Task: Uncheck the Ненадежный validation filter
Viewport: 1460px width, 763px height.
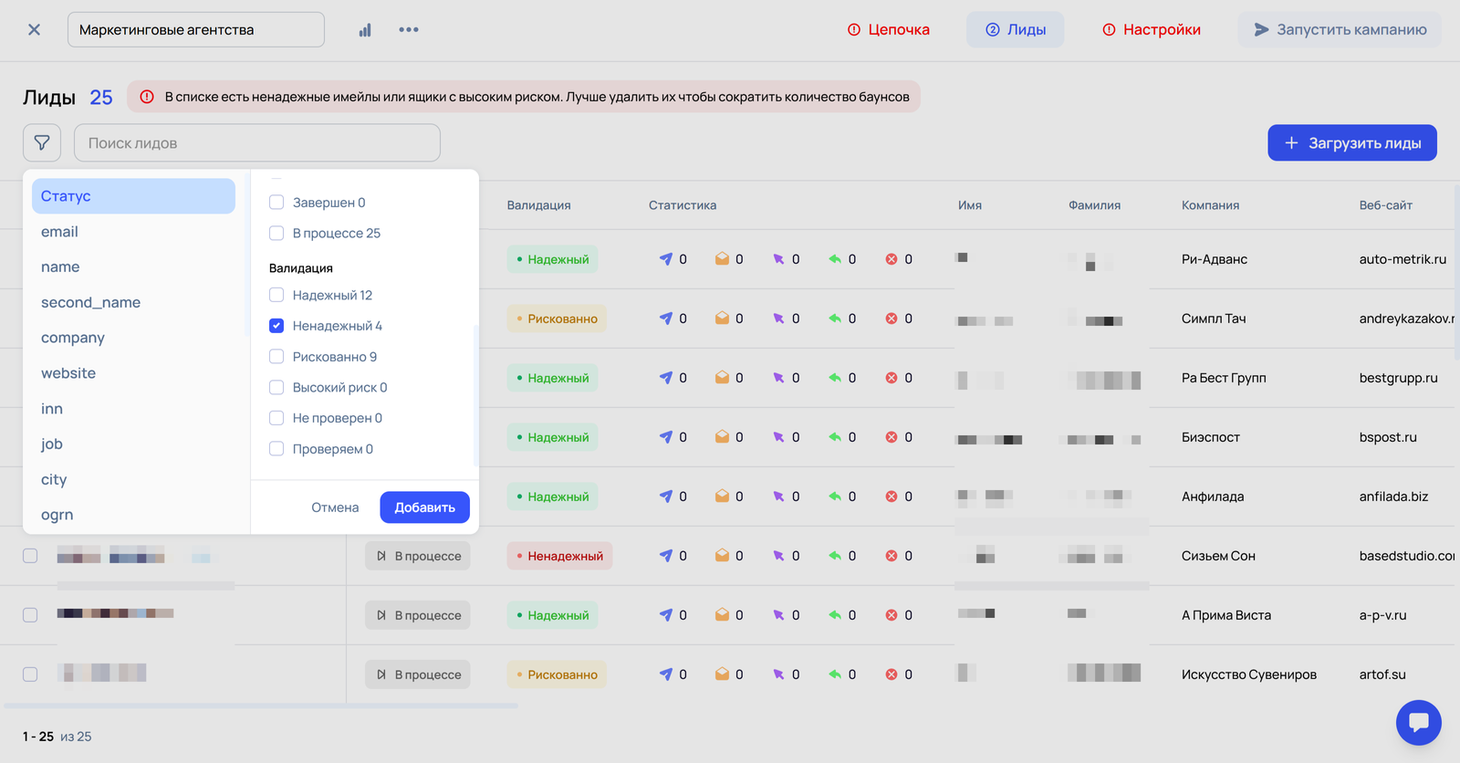Action: point(276,326)
